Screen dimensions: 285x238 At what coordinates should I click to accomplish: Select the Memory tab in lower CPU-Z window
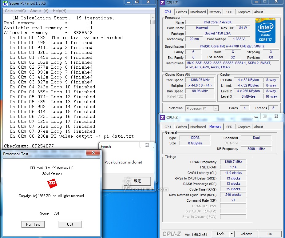click(x=215, y=127)
